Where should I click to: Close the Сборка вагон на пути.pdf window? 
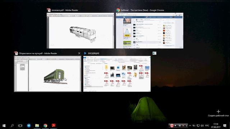point(79,53)
